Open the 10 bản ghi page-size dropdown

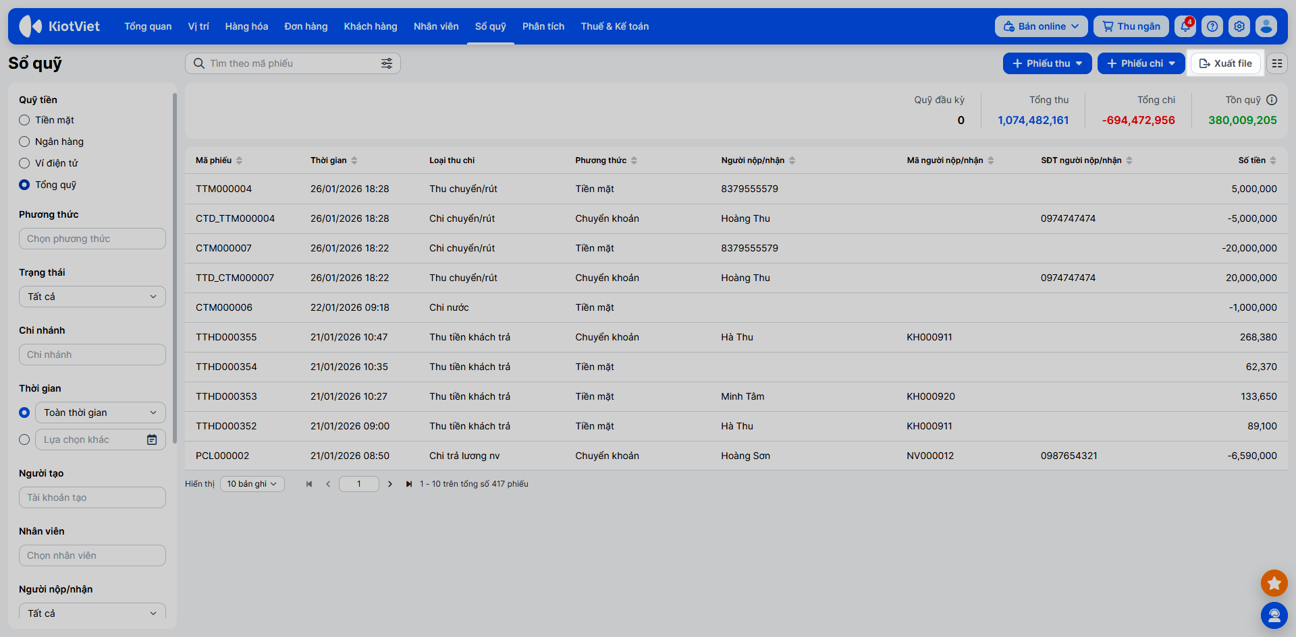pos(252,484)
